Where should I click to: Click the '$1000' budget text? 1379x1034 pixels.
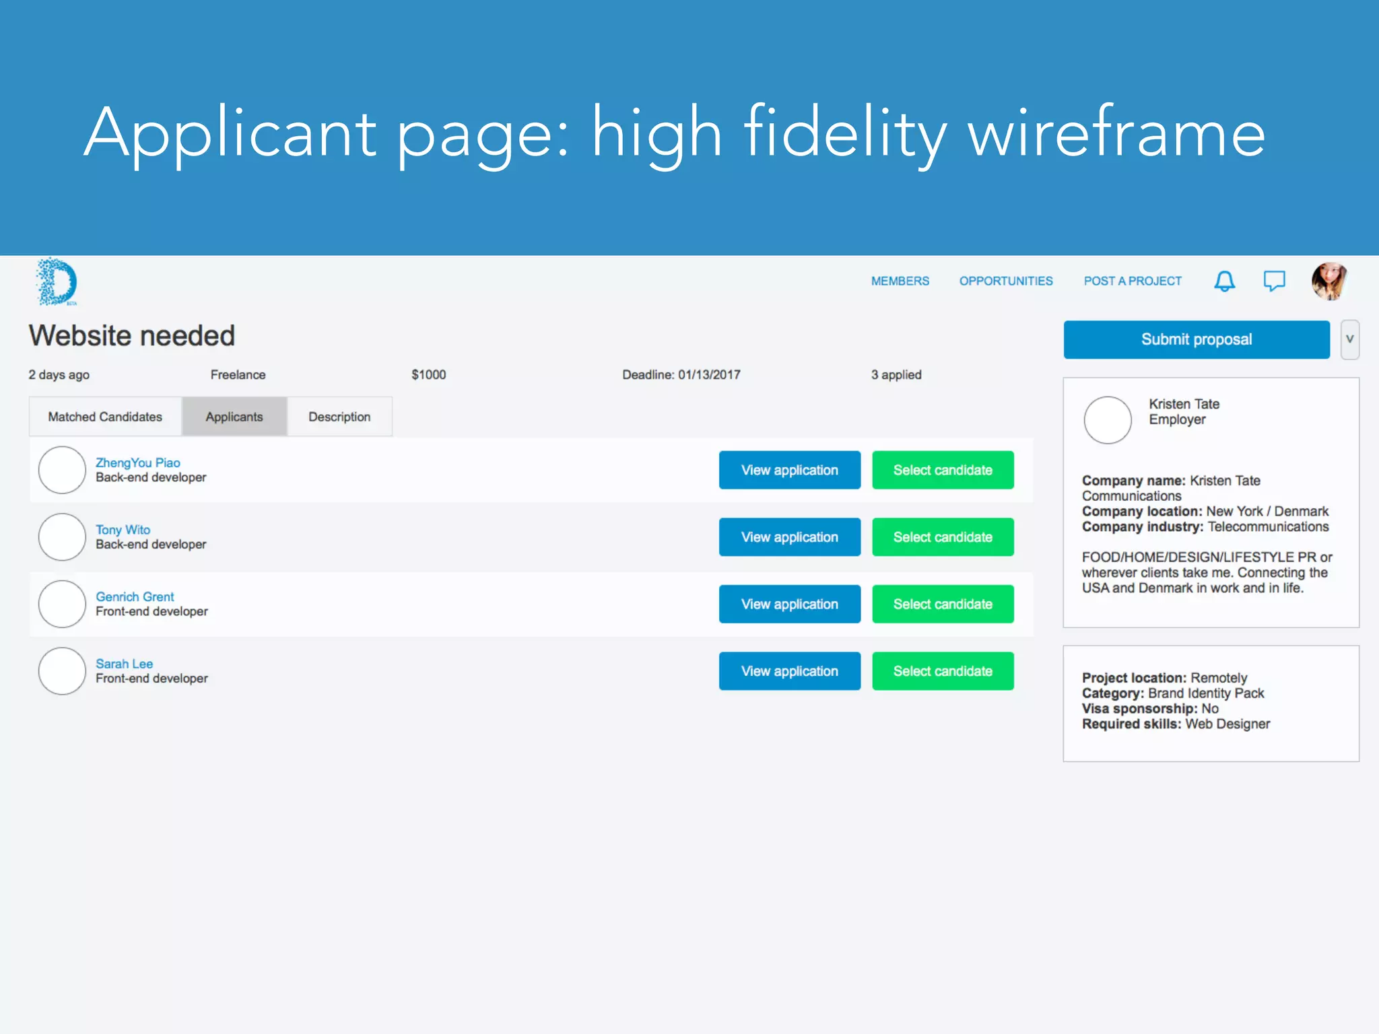(428, 375)
